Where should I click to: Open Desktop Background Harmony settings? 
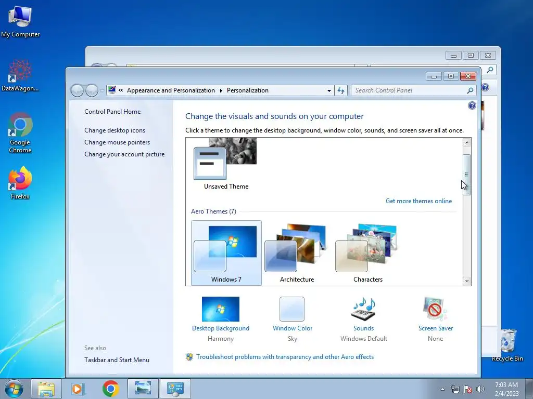pyautogui.click(x=221, y=320)
